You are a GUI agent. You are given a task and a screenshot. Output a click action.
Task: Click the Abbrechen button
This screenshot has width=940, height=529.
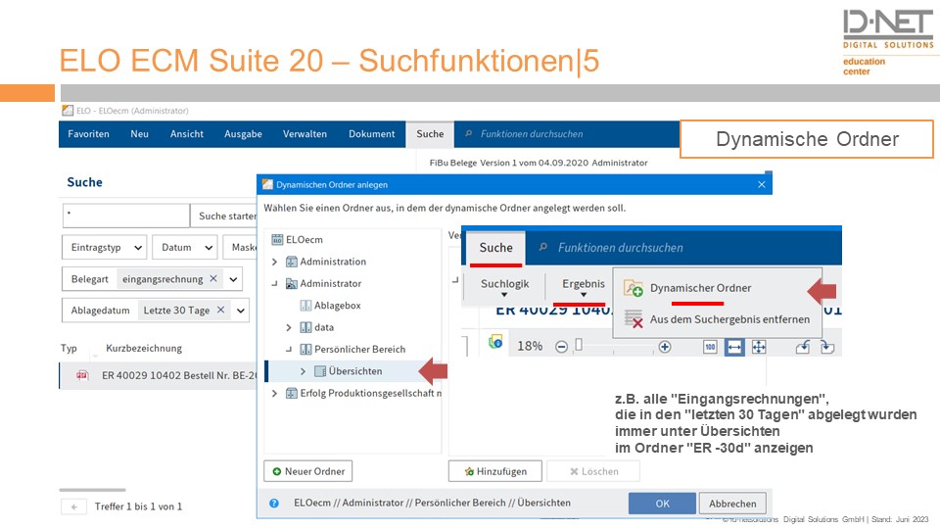pyautogui.click(x=732, y=504)
